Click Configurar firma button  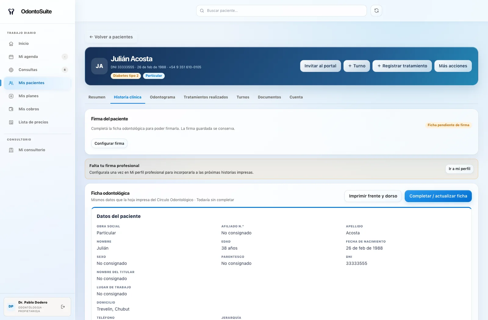tap(109, 144)
